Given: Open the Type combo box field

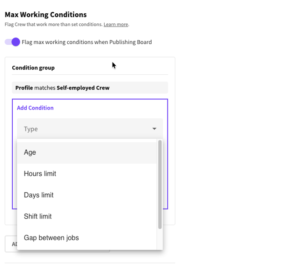Looking at the screenshot, I should pos(86,129).
